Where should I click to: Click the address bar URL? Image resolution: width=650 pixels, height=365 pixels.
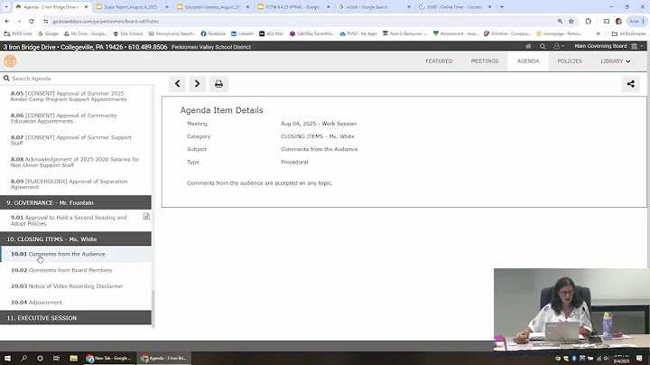point(106,21)
